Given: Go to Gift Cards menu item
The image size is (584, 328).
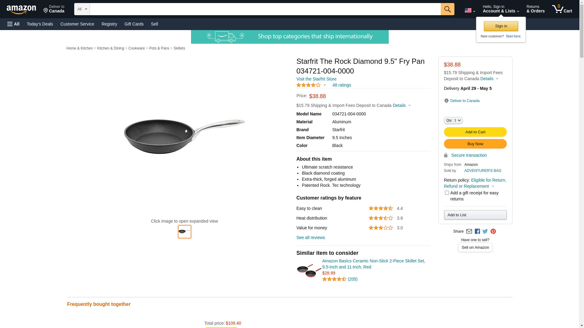Looking at the screenshot, I should pos(134,24).
